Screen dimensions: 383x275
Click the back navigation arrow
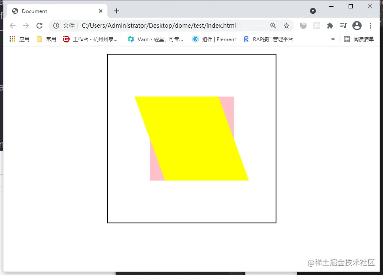coord(13,26)
